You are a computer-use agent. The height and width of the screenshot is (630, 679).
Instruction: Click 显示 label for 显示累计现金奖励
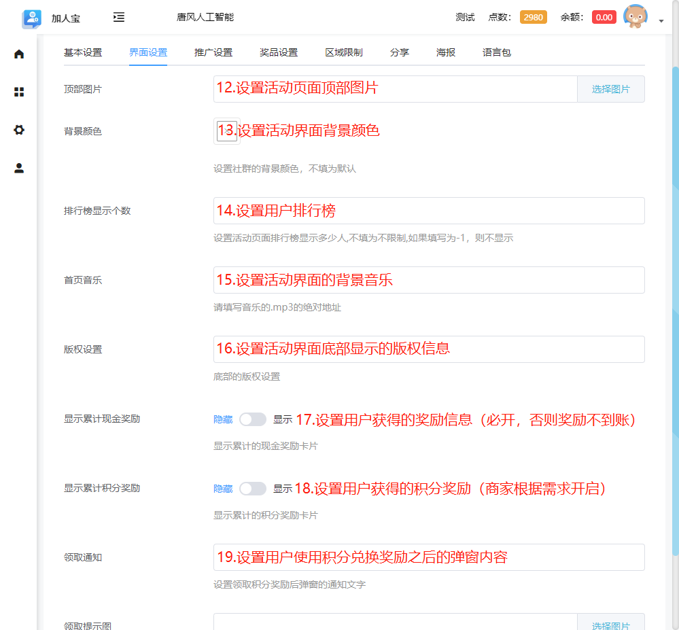coord(283,419)
